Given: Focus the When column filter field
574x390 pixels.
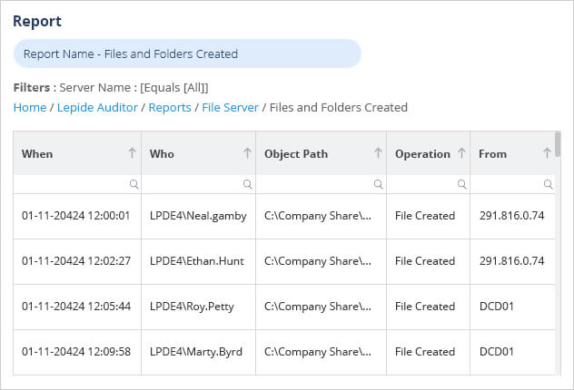Looking at the screenshot, I should (77, 184).
